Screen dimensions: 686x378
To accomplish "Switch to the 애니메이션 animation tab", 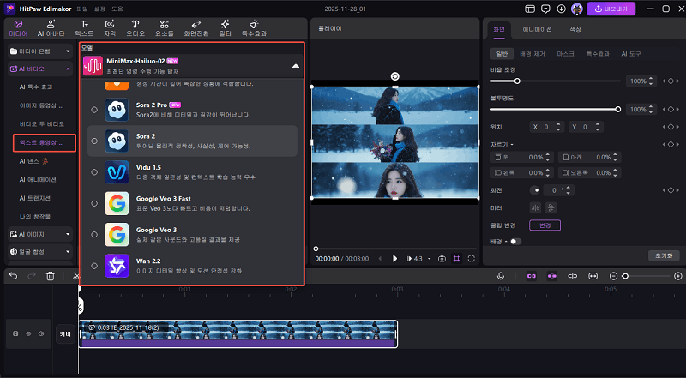I will click(538, 29).
